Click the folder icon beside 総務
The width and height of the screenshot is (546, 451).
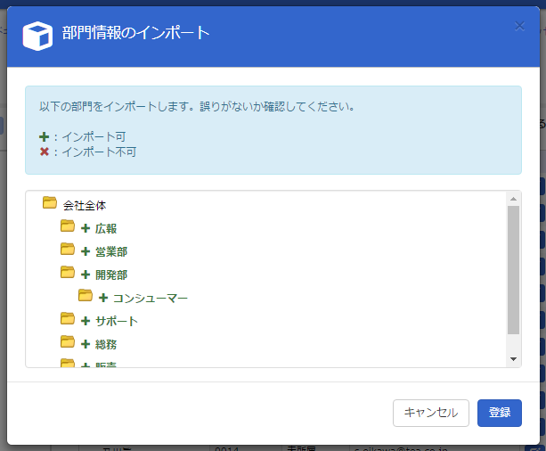point(68,343)
